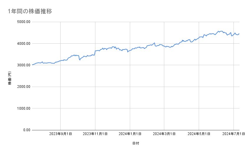Select the horizontal gridline at 2000.00
The width and height of the screenshot is (247, 153).
[135, 87]
